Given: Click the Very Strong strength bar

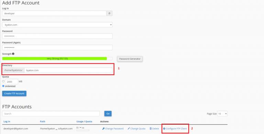Looking at the screenshot, I should (x=57, y=59).
